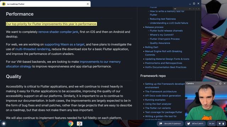Follow the remove shader compiler jank link
This screenshot has height=127, width=227.
pos(58,32)
